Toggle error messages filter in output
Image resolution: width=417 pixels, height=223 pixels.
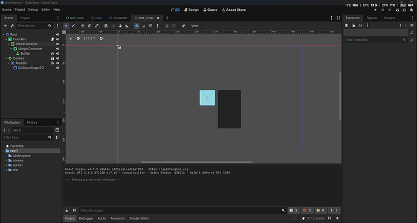point(307,210)
